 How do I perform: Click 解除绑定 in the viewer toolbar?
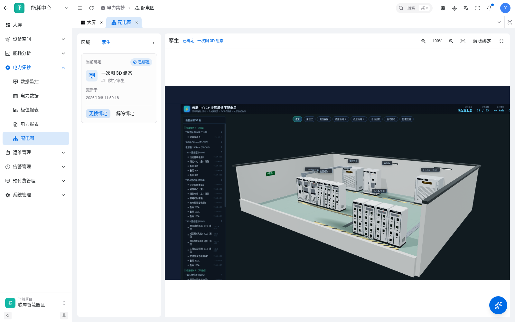[482, 41]
